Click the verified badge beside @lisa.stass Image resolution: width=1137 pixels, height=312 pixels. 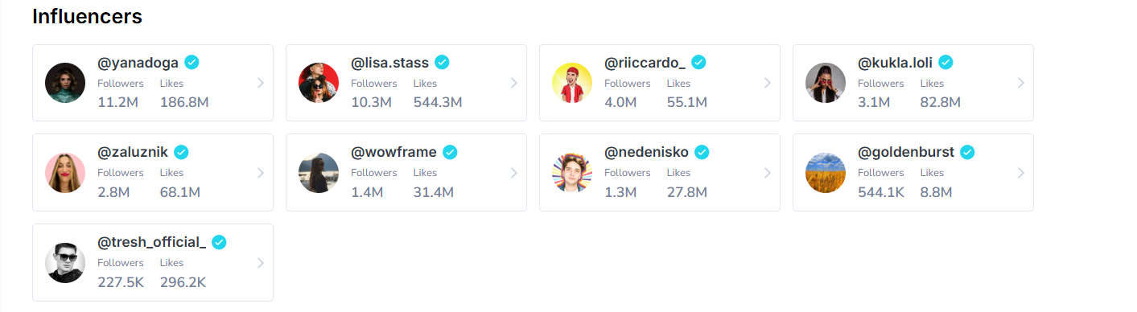[442, 62]
